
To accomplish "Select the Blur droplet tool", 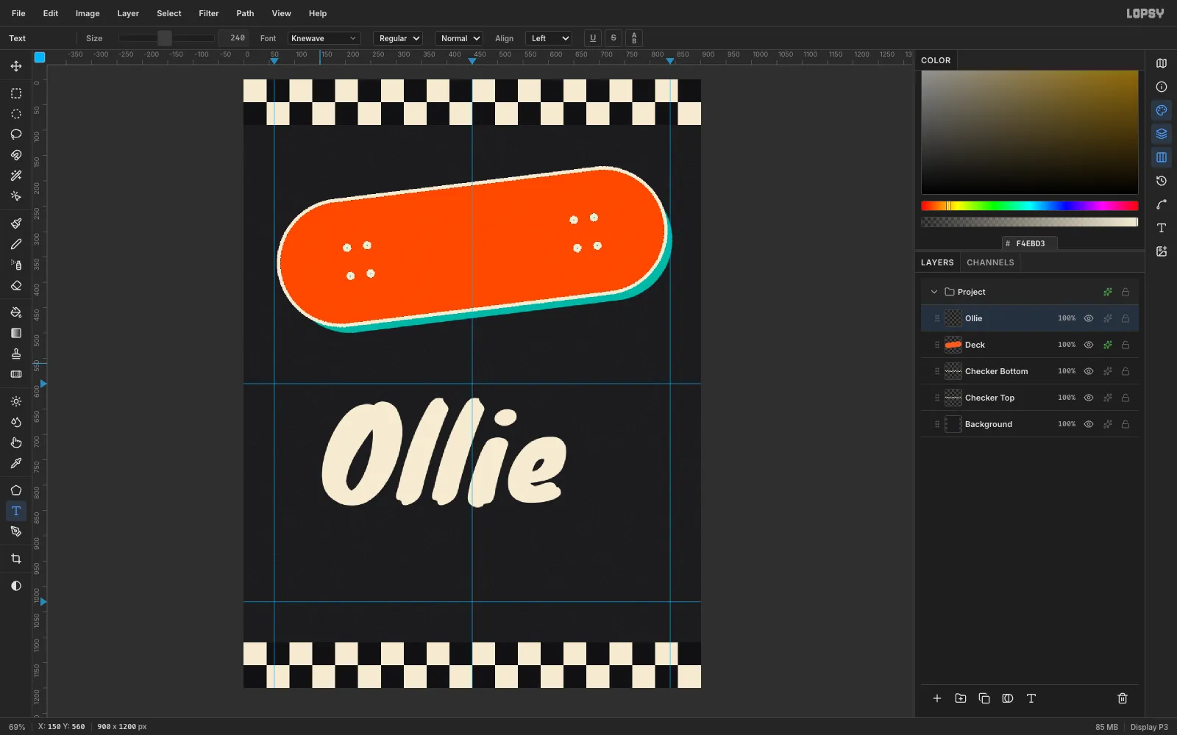I will point(16,422).
